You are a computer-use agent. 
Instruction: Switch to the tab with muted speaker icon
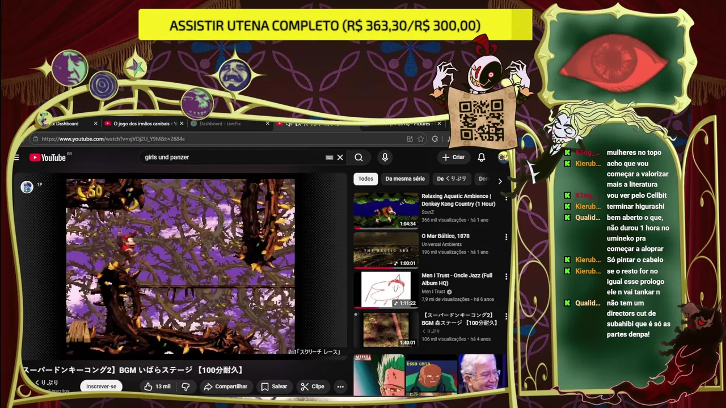coord(318,124)
